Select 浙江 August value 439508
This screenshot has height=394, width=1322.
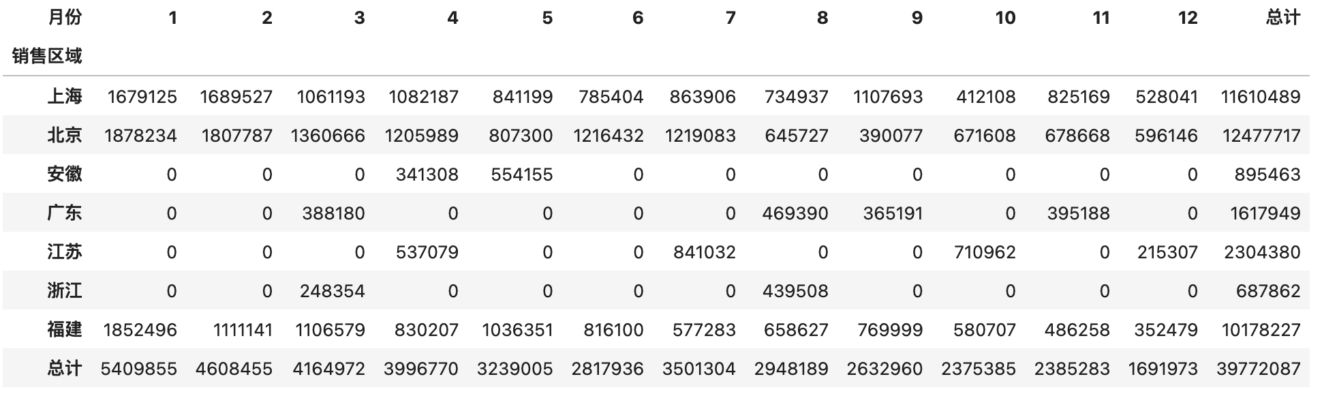tap(796, 291)
